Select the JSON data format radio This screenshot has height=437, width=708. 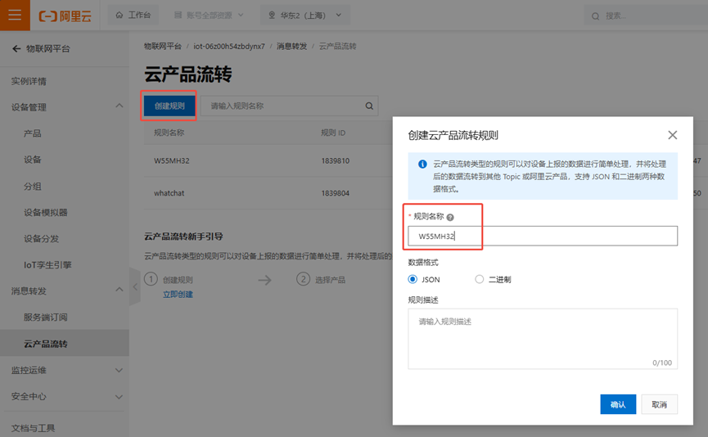[x=413, y=279]
